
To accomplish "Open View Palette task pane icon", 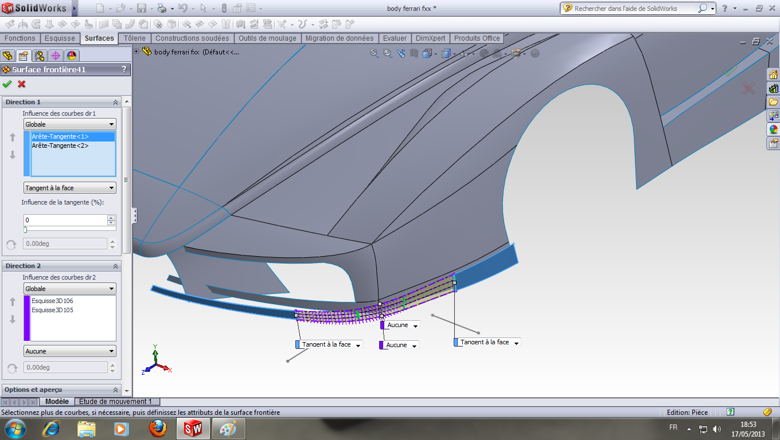I will coord(773,115).
